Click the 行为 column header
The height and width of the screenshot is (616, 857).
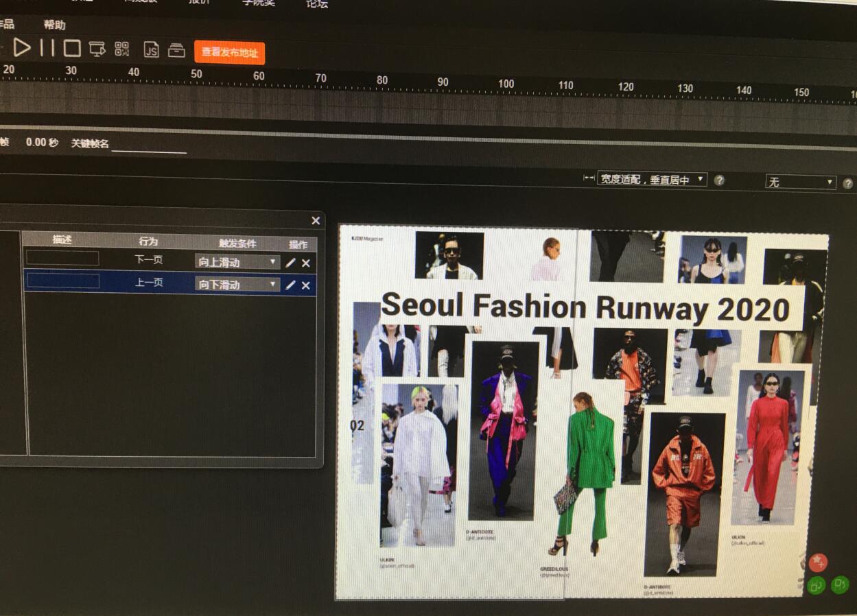[x=148, y=241]
